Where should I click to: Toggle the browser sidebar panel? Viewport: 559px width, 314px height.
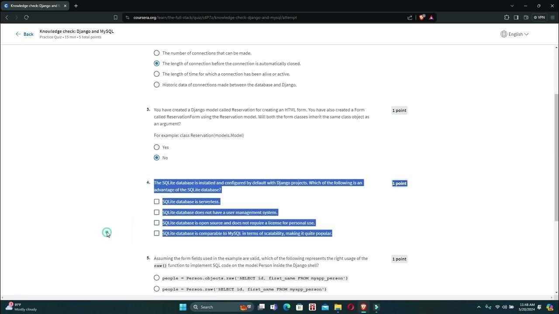[516, 17]
